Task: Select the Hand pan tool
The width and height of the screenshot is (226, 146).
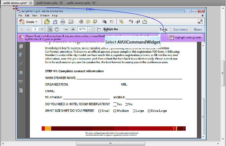Action: [x=57, y=30]
